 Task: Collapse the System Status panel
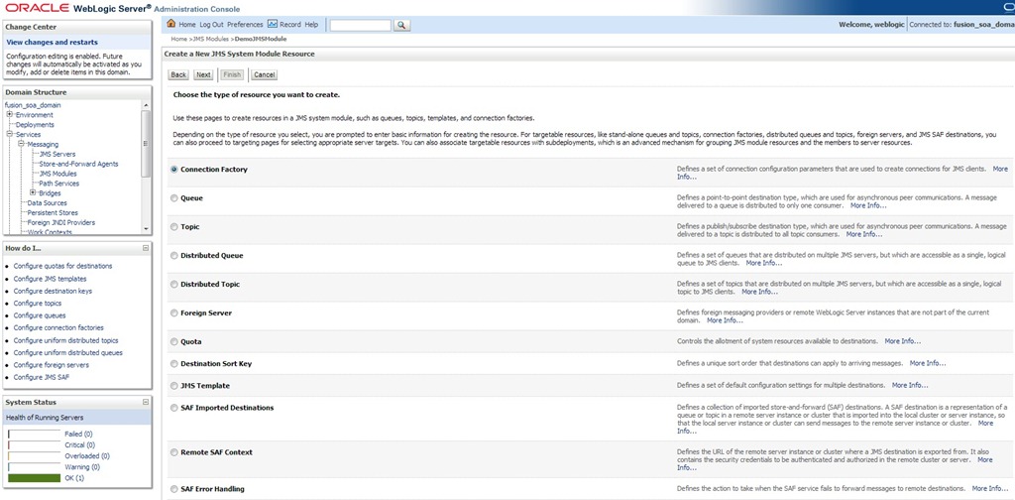point(146,402)
